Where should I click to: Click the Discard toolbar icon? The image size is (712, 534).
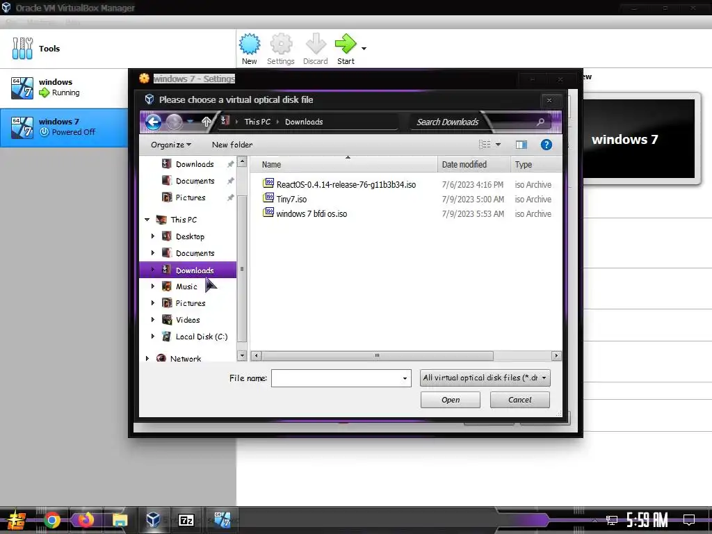(316, 49)
